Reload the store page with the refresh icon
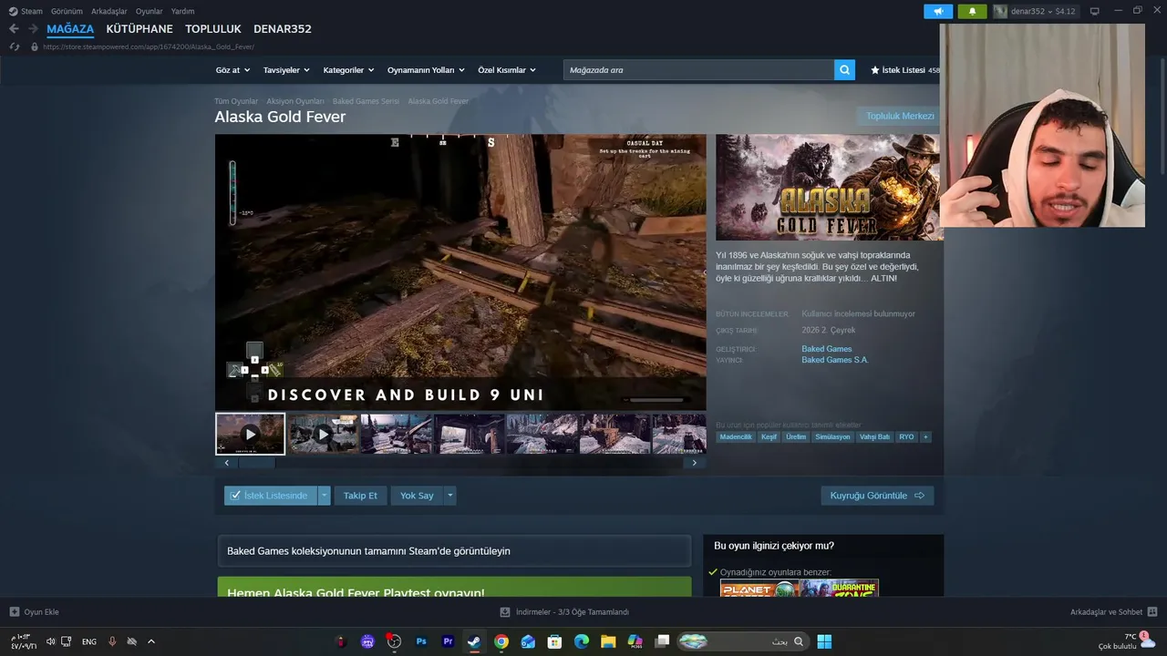Viewport: 1167px width, 656px height. (15, 46)
